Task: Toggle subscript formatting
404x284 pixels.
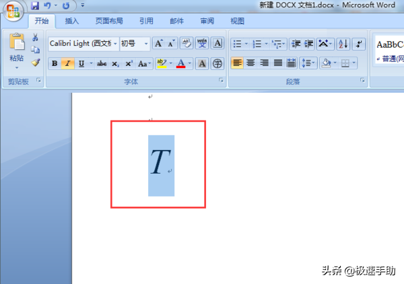Action: click(x=115, y=63)
